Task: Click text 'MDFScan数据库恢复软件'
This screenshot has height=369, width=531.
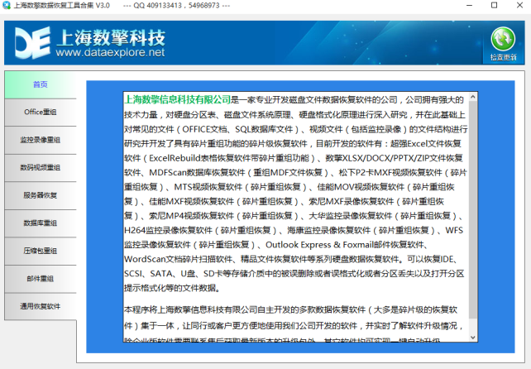Action: pyautogui.click(x=197, y=172)
